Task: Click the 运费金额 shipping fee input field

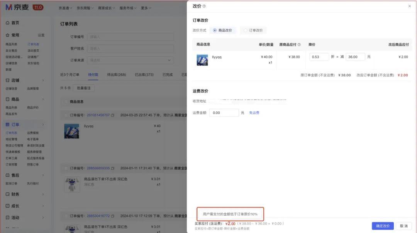Action: (224, 112)
